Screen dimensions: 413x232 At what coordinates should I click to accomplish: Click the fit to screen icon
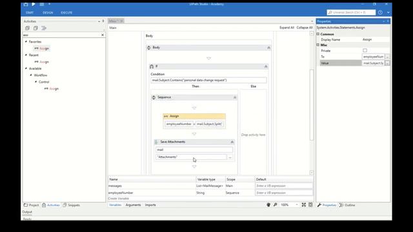[304, 205]
